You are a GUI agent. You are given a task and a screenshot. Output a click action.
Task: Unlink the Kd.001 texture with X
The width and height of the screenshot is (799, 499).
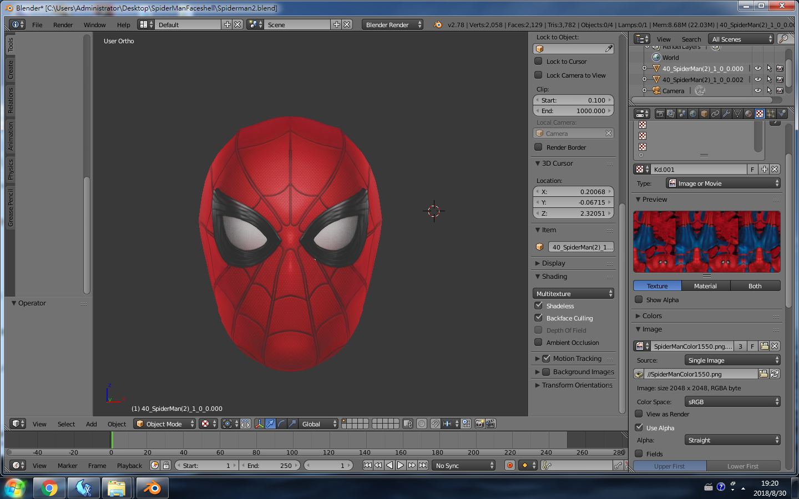click(775, 169)
